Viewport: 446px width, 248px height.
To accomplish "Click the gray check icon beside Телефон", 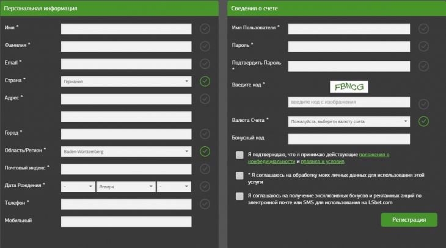I will click(205, 204).
